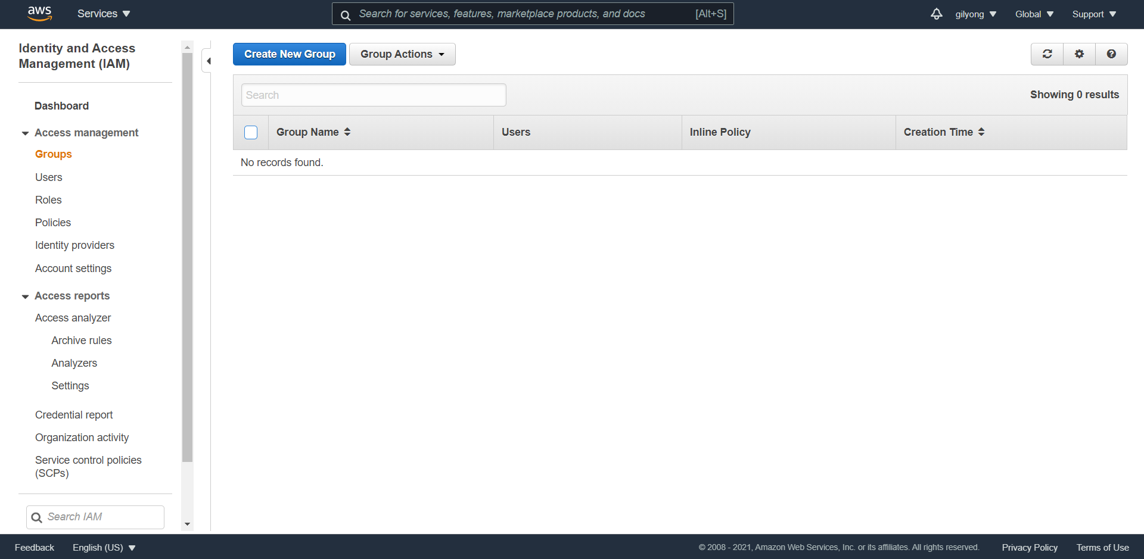Click Create New Group button
This screenshot has width=1144, height=559.
coord(290,54)
